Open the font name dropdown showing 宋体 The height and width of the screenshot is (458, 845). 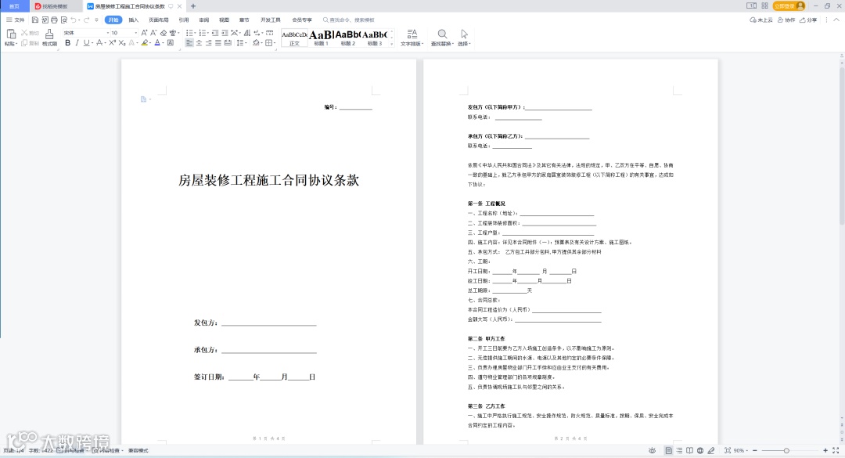point(108,33)
